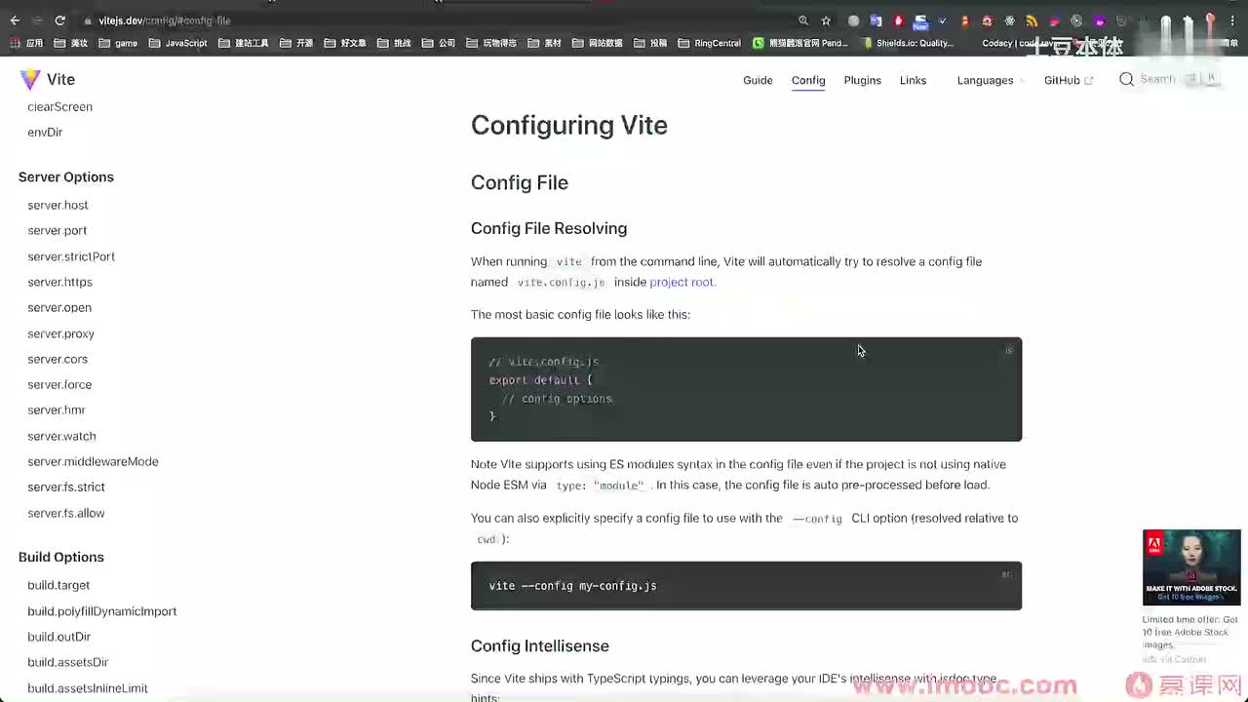Open the RingCentral bookmarks folder
The width and height of the screenshot is (1248, 702).
709,43
